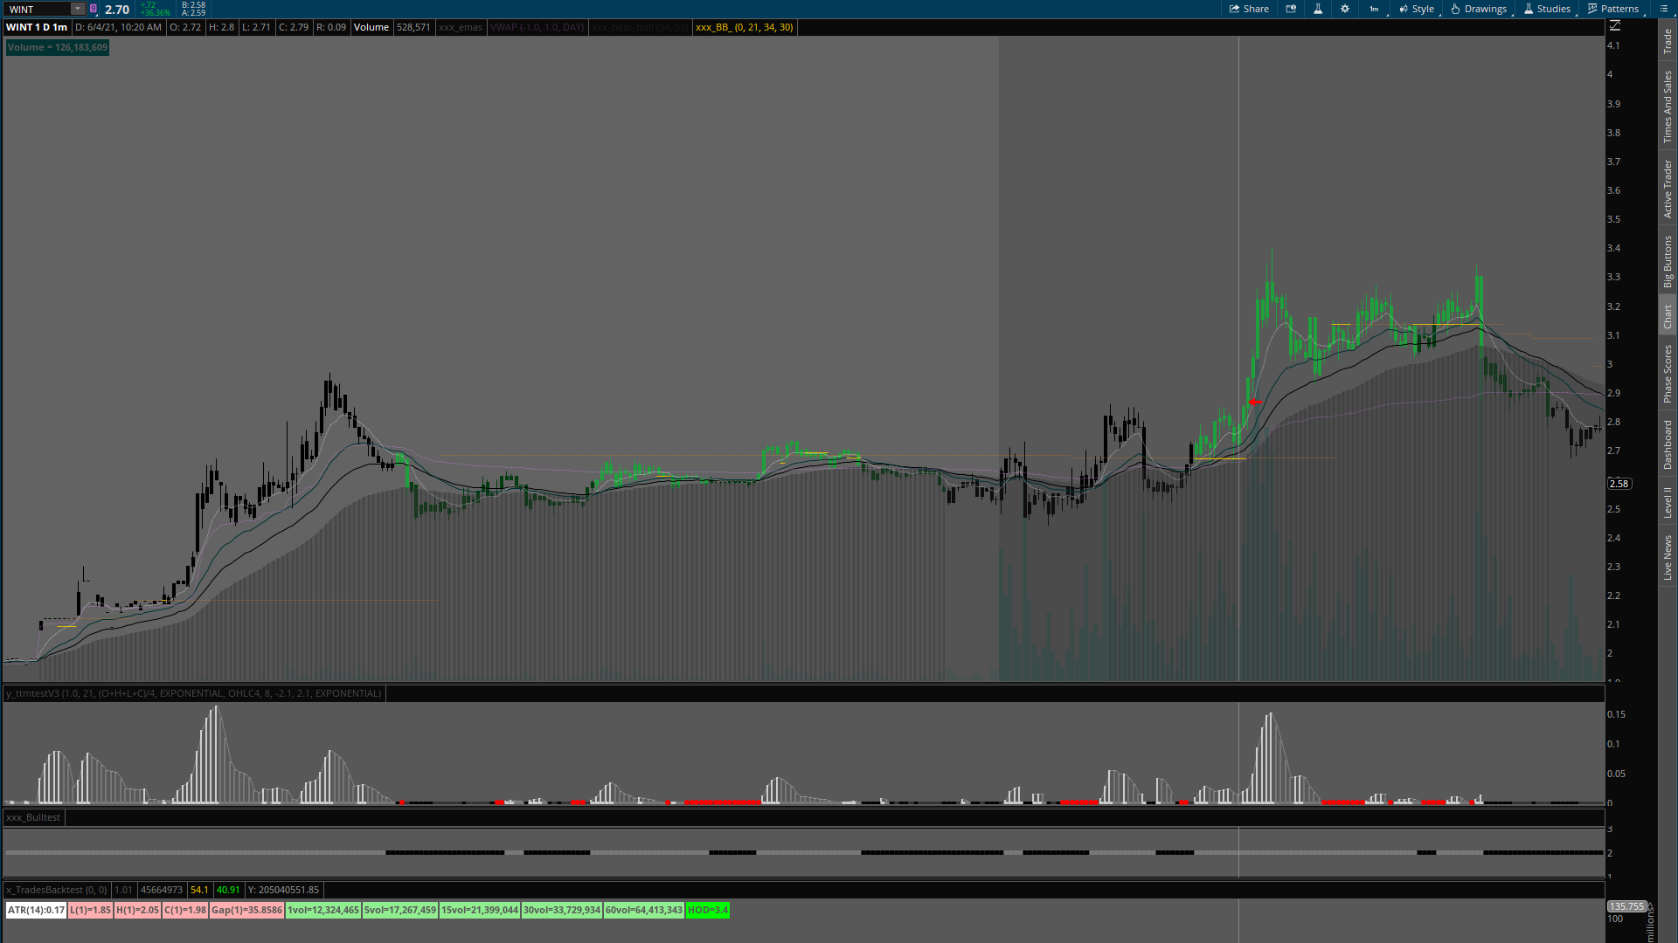Open the Studies menu
The width and height of the screenshot is (1678, 943).
pyautogui.click(x=1547, y=9)
